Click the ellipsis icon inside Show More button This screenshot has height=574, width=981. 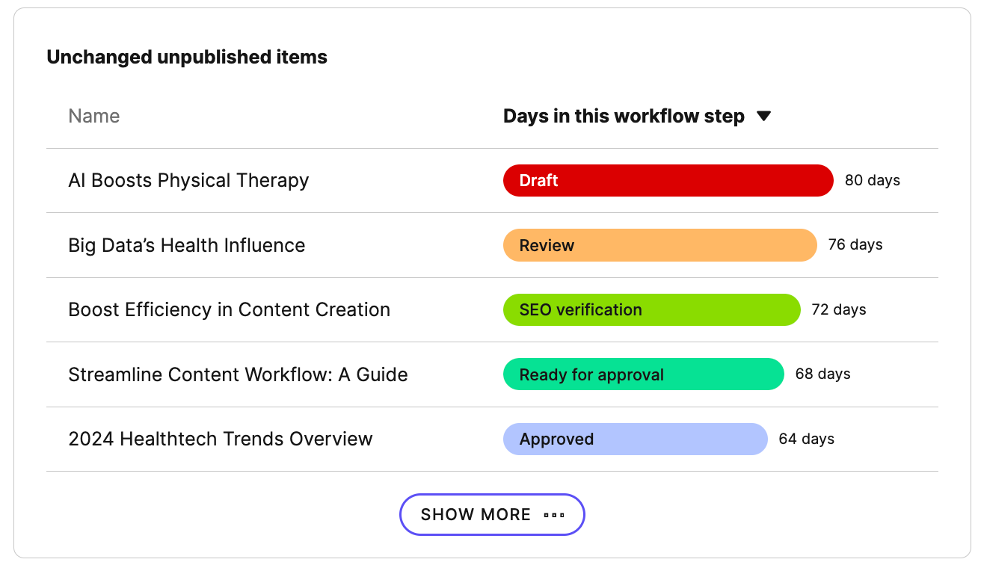click(555, 514)
